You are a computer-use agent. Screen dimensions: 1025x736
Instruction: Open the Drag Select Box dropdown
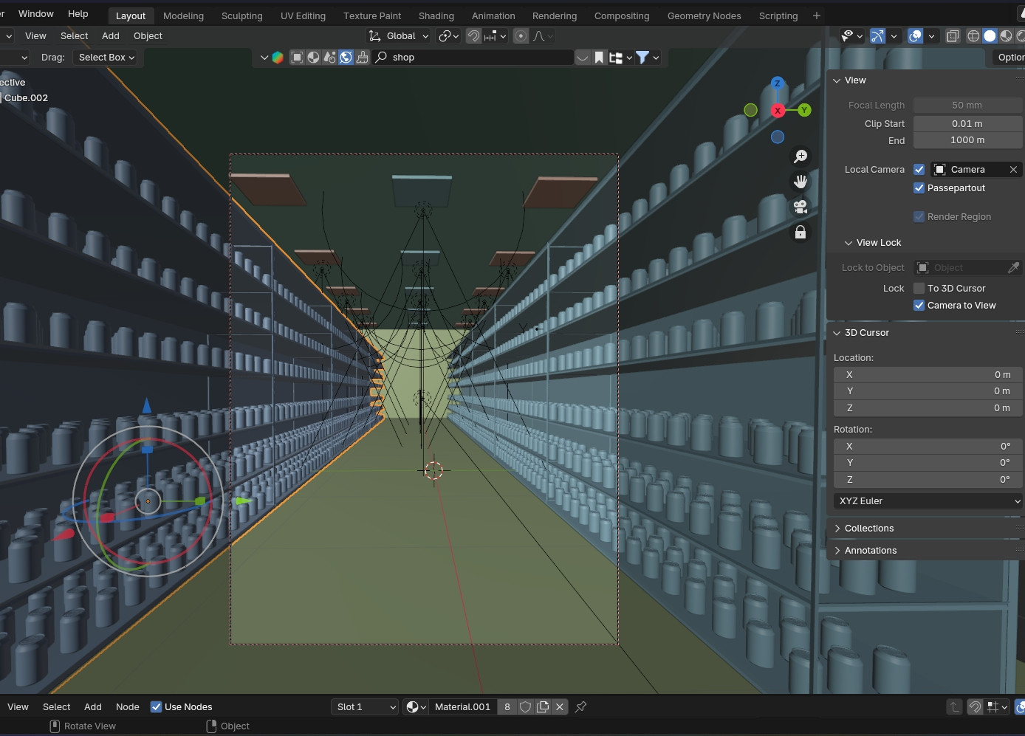point(107,57)
